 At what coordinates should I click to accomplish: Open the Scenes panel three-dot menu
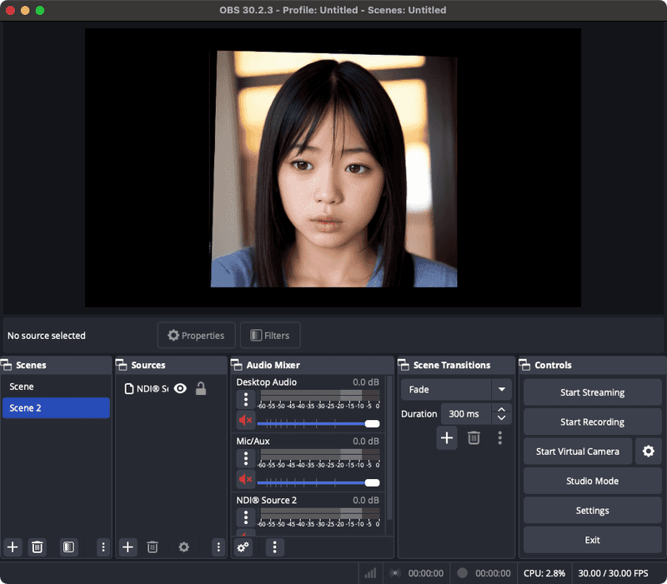103,547
